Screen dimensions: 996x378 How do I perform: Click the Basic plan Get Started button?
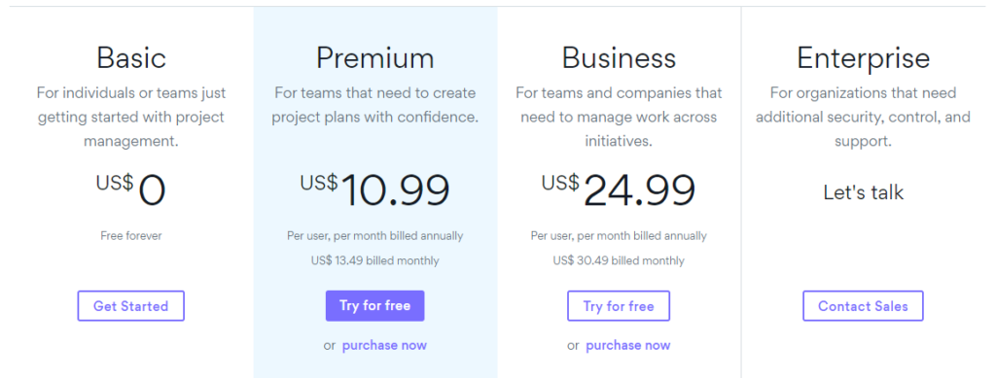pyautogui.click(x=131, y=306)
